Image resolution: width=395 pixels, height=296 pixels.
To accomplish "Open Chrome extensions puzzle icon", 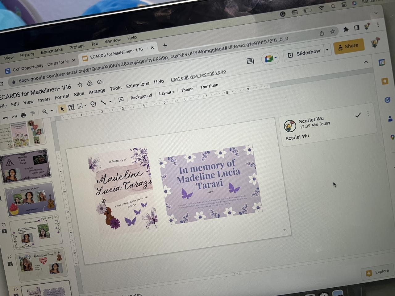I will pyautogui.click(x=346, y=29).
